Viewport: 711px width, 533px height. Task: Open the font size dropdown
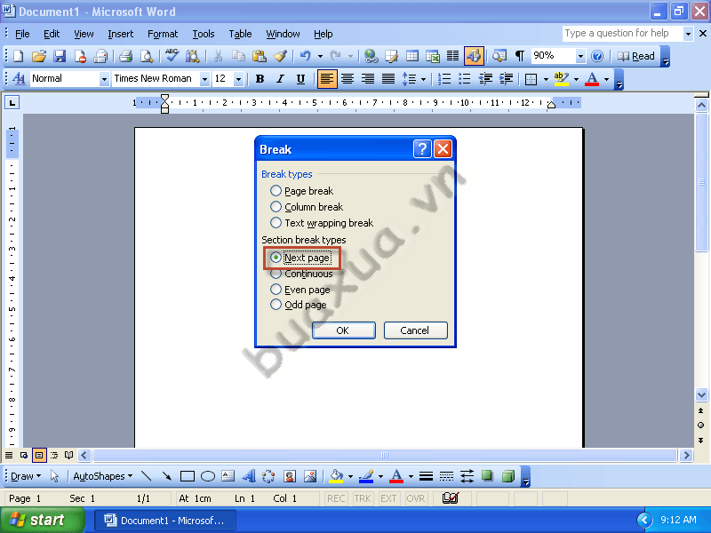(238, 79)
